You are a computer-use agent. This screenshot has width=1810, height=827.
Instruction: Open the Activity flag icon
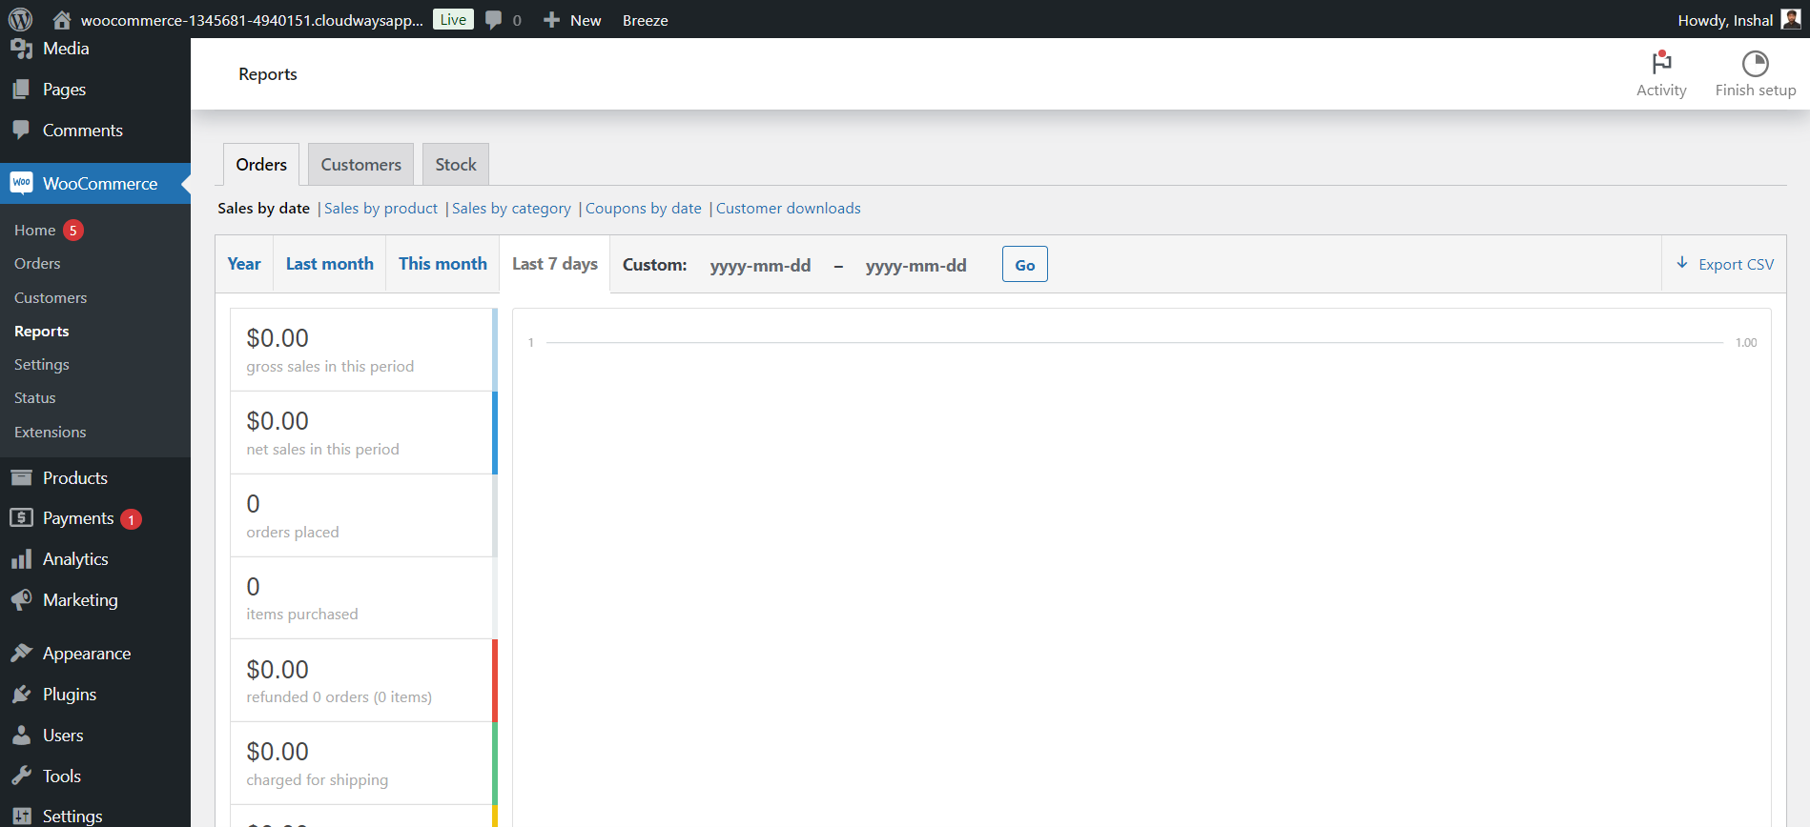[1661, 63]
